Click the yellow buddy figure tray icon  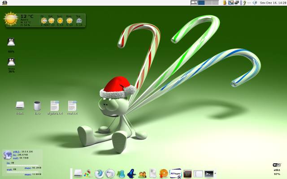click(225, 3)
